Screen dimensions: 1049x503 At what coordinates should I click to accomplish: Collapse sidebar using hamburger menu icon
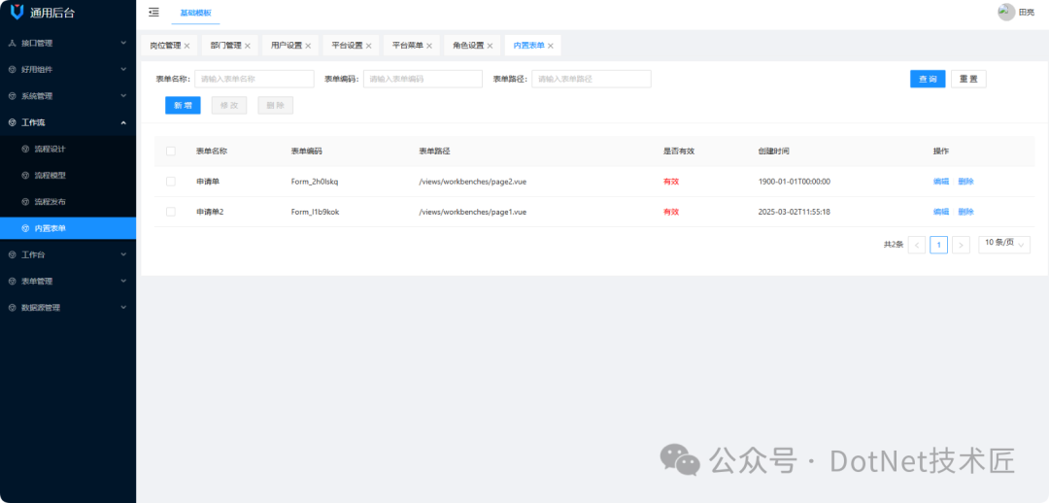tap(153, 12)
